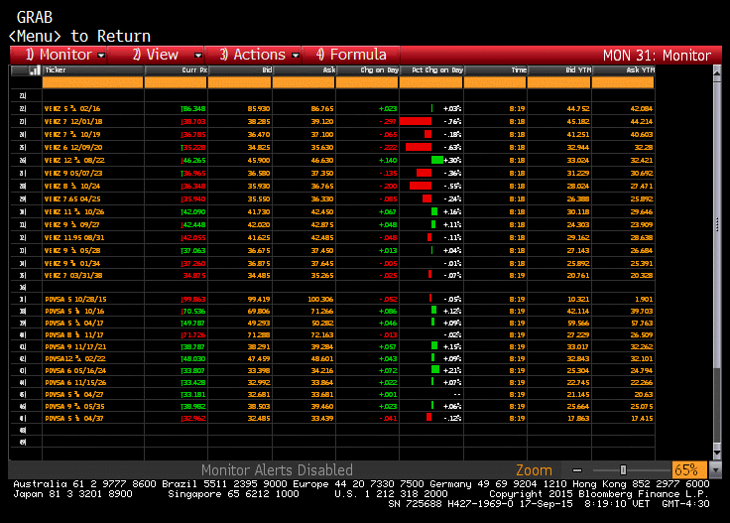Click the 99.863 current price cell

(193, 300)
